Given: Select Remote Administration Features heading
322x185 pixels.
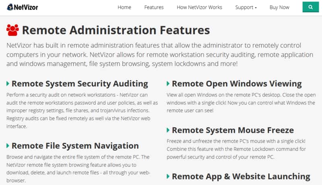Looking at the screenshot, I should pyautogui.click(x=116, y=30).
